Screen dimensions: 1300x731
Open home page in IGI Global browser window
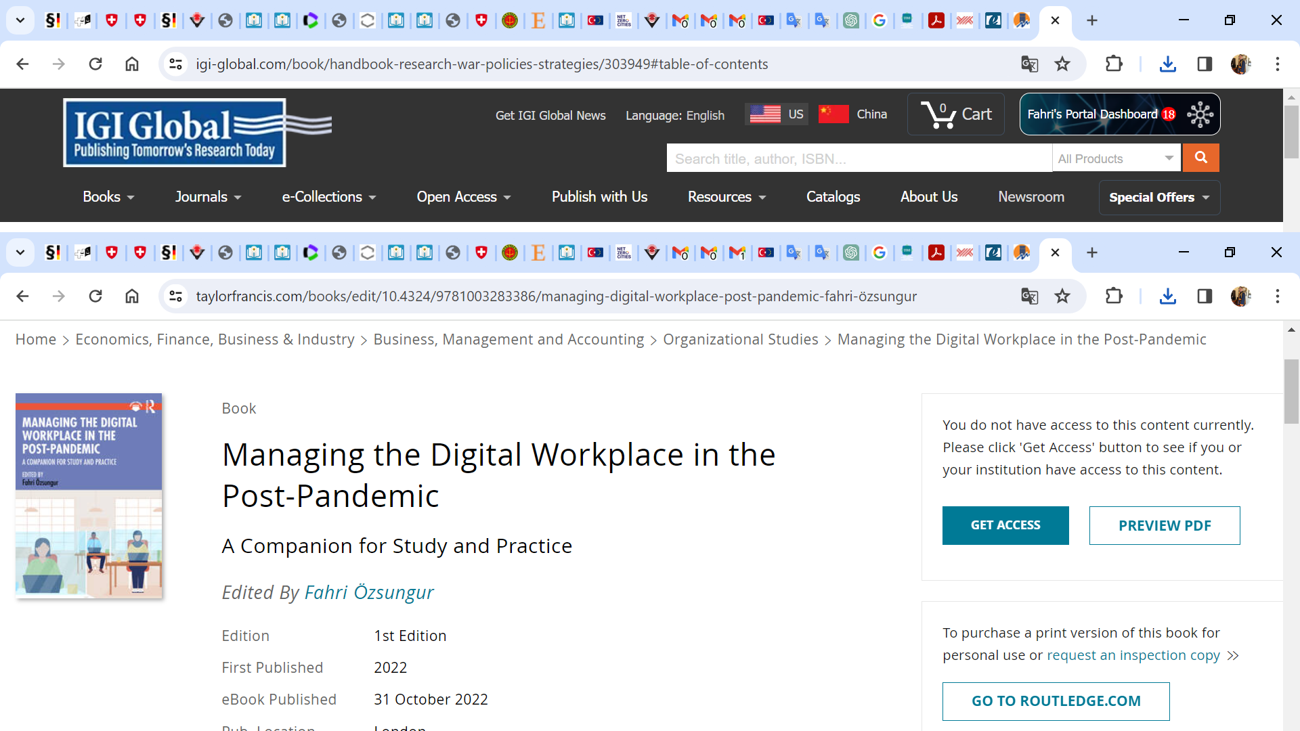tap(132, 64)
